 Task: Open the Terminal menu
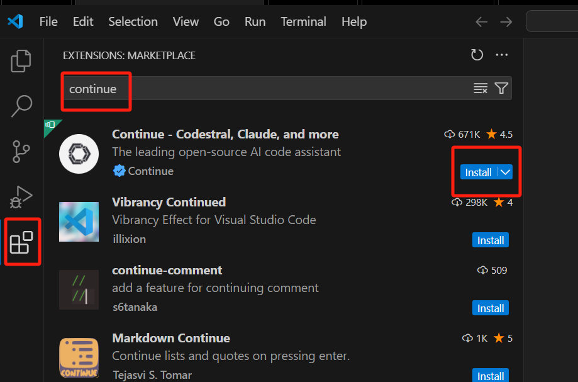tap(303, 21)
